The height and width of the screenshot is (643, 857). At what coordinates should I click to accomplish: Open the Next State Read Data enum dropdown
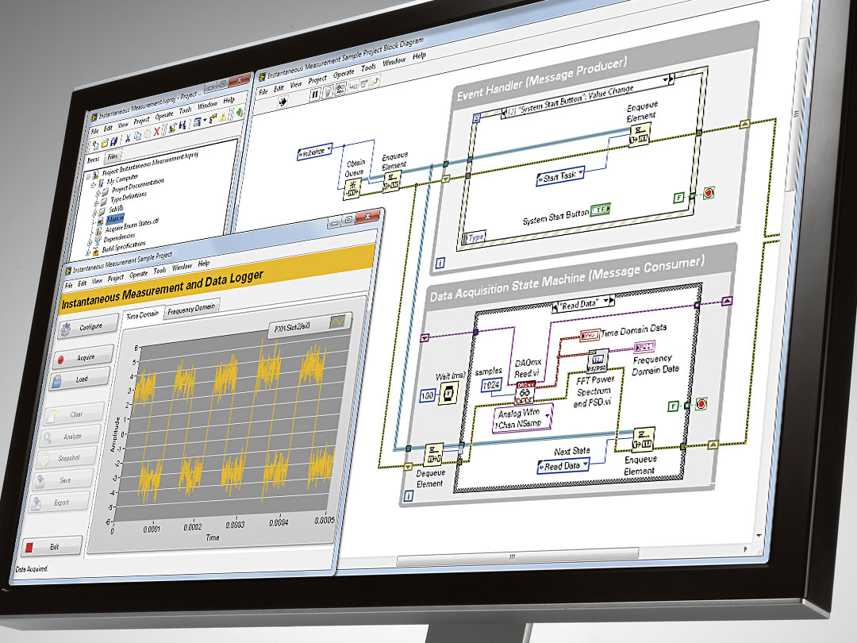click(586, 464)
